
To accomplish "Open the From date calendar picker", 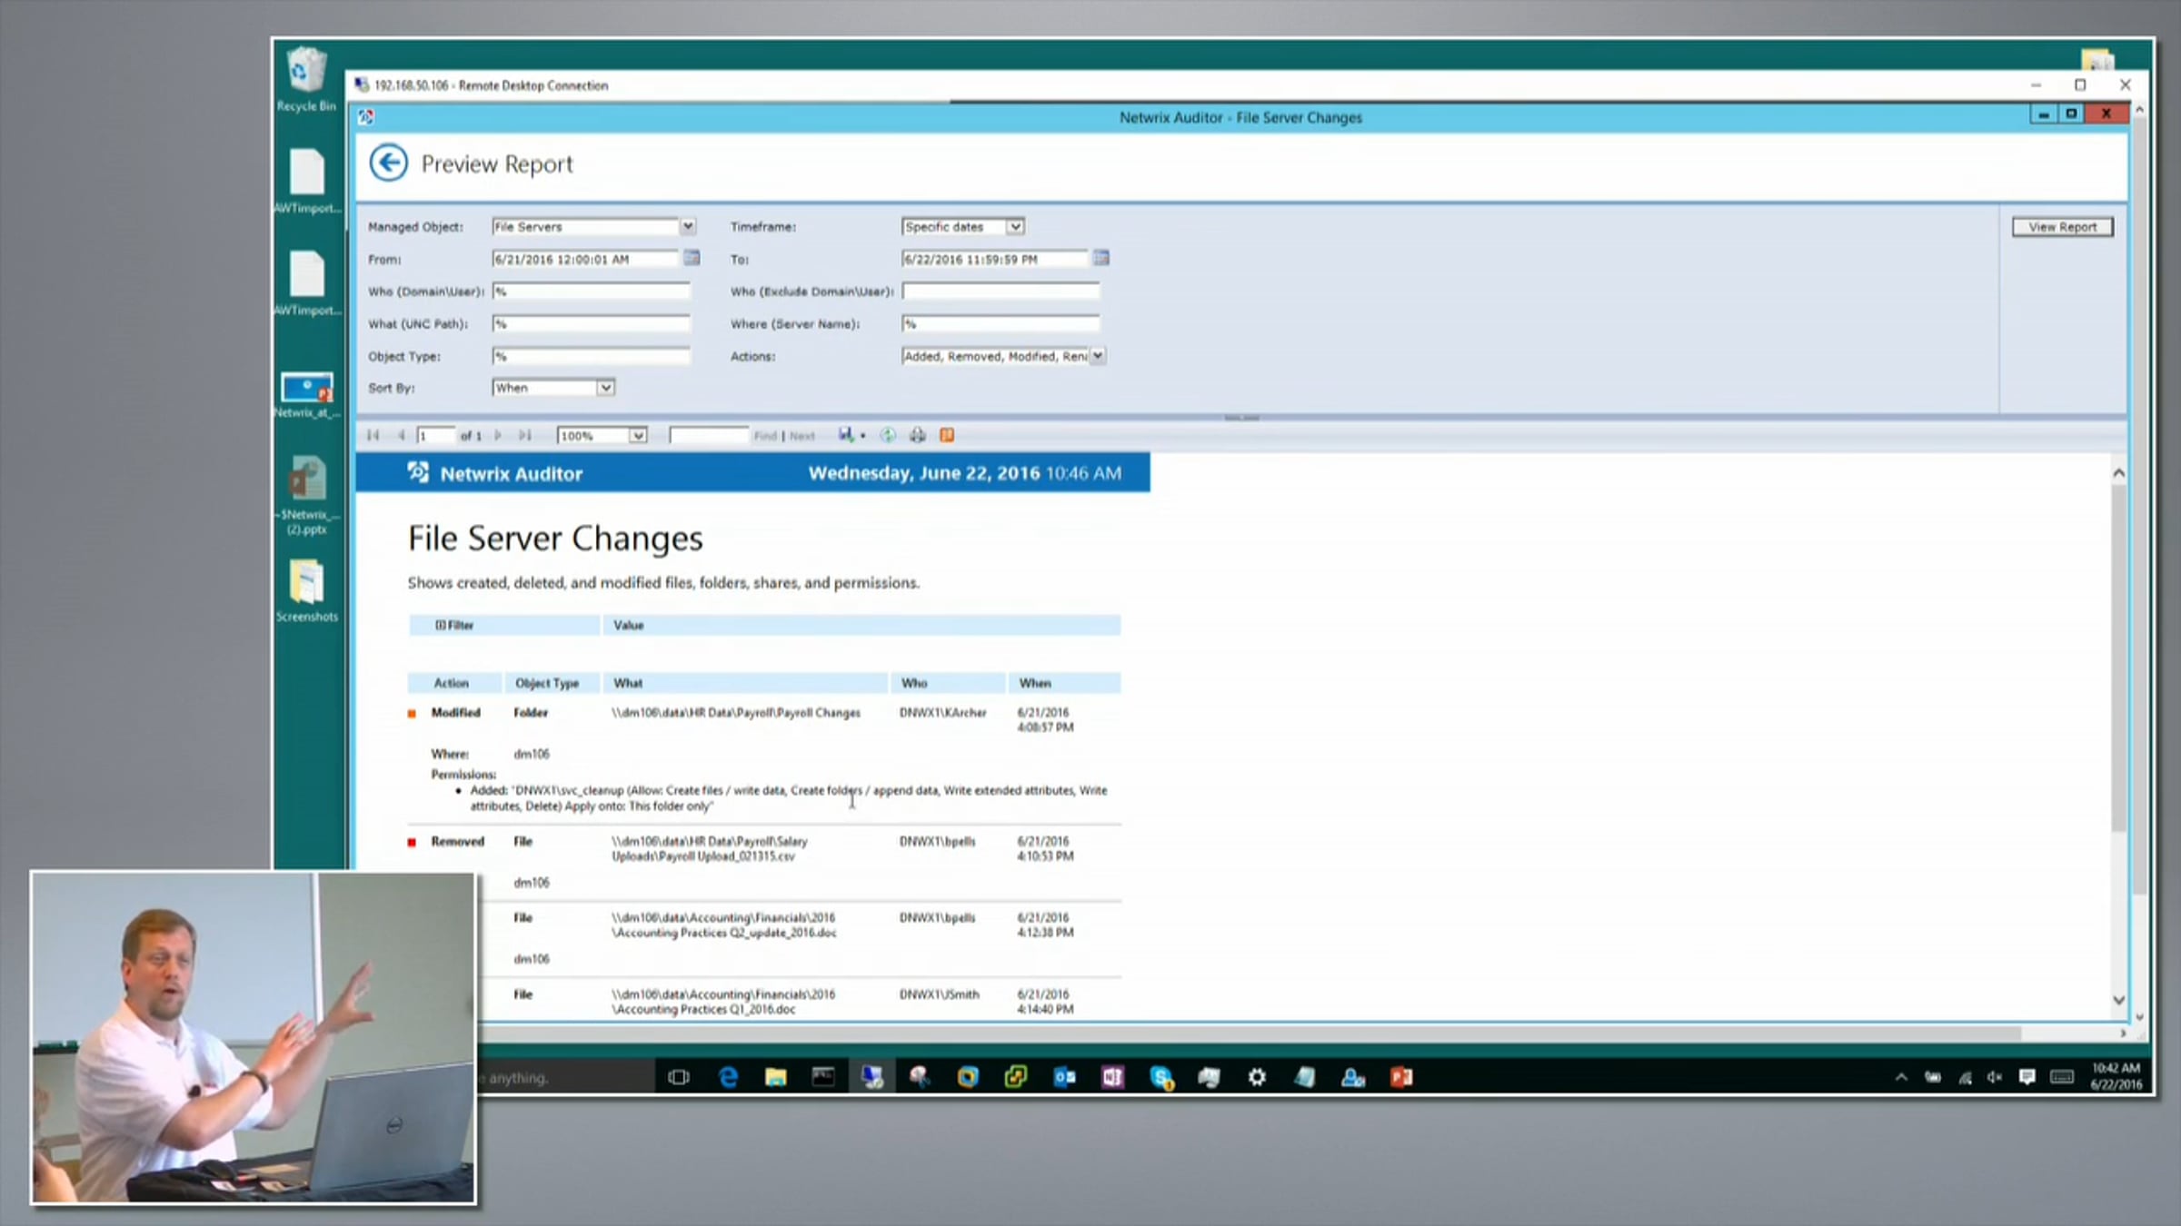I will (x=692, y=258).
